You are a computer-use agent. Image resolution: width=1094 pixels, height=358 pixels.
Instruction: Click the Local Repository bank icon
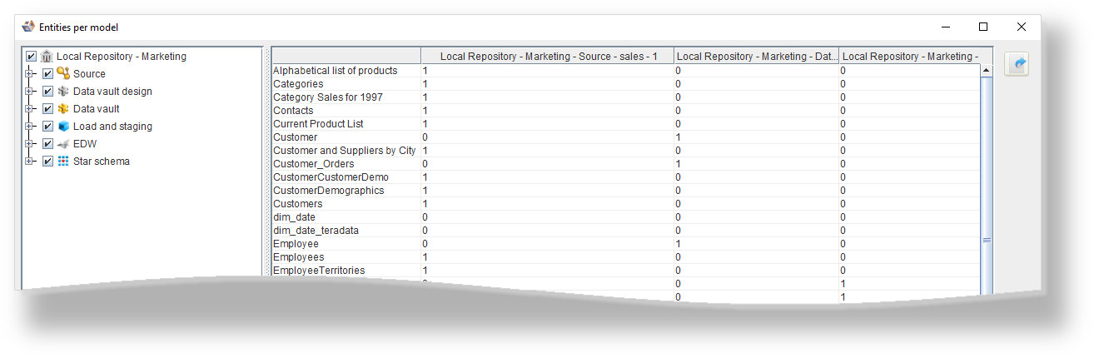[x=47, y=57]
